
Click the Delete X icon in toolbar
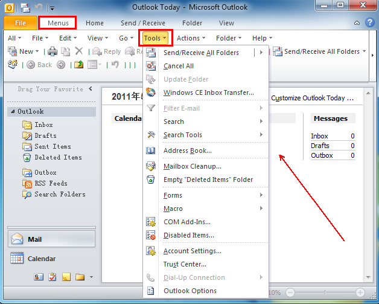tap(79, 51)
